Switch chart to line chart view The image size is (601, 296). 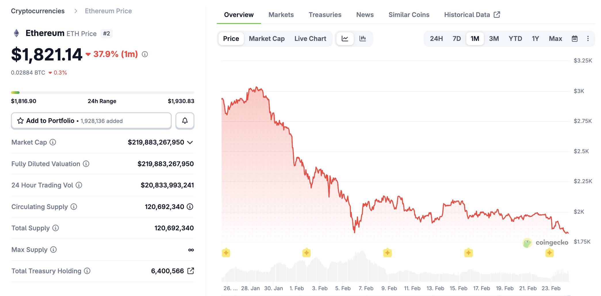[345, 38]
